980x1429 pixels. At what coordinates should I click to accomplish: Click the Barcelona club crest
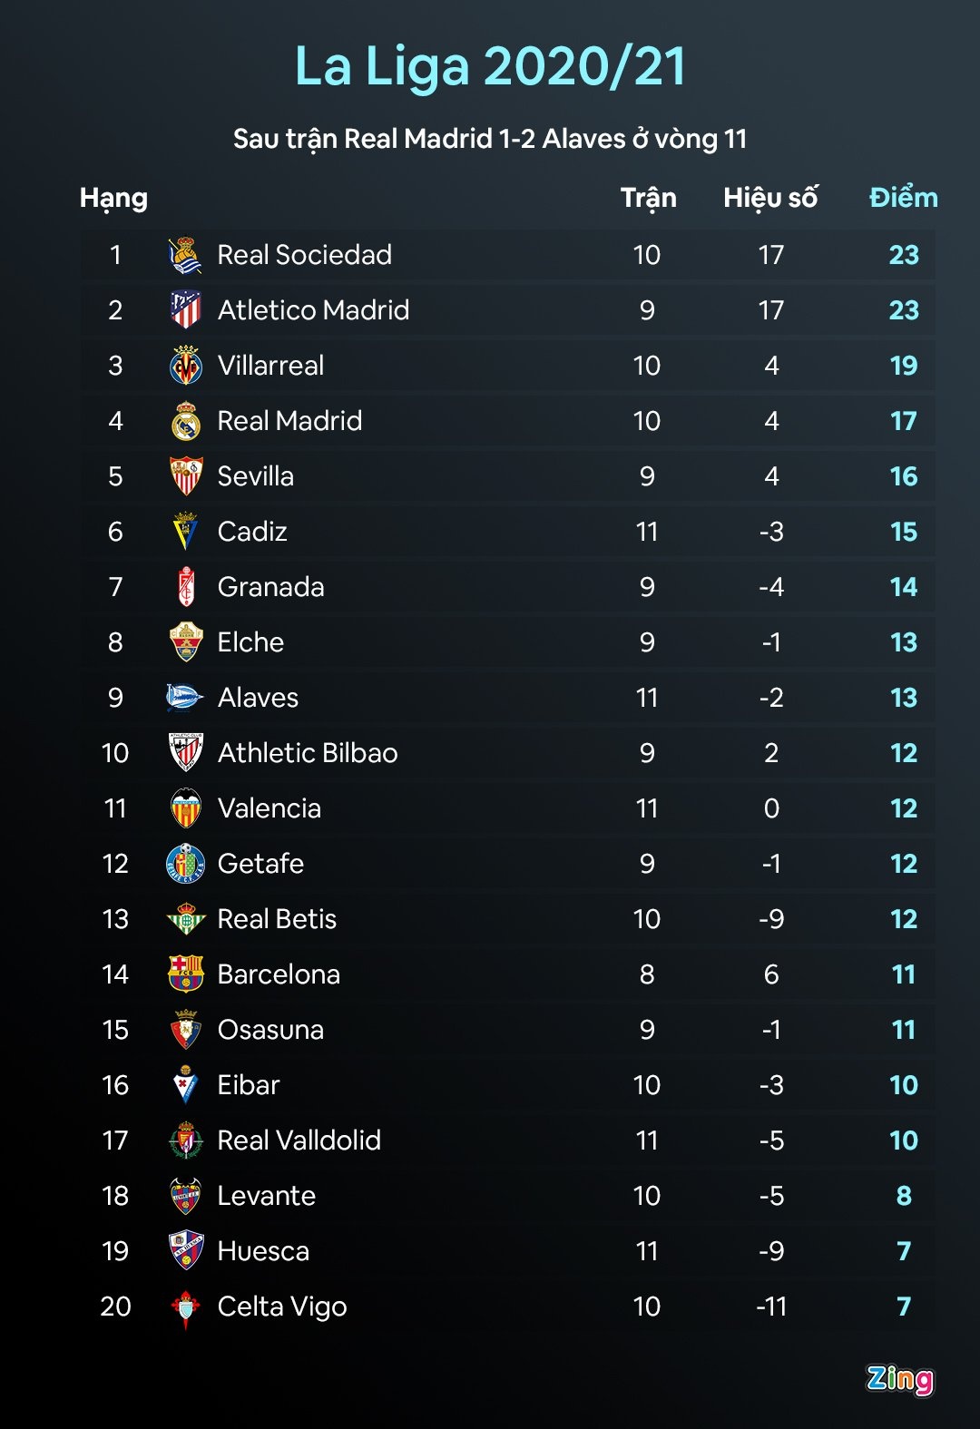coord(186,974)
